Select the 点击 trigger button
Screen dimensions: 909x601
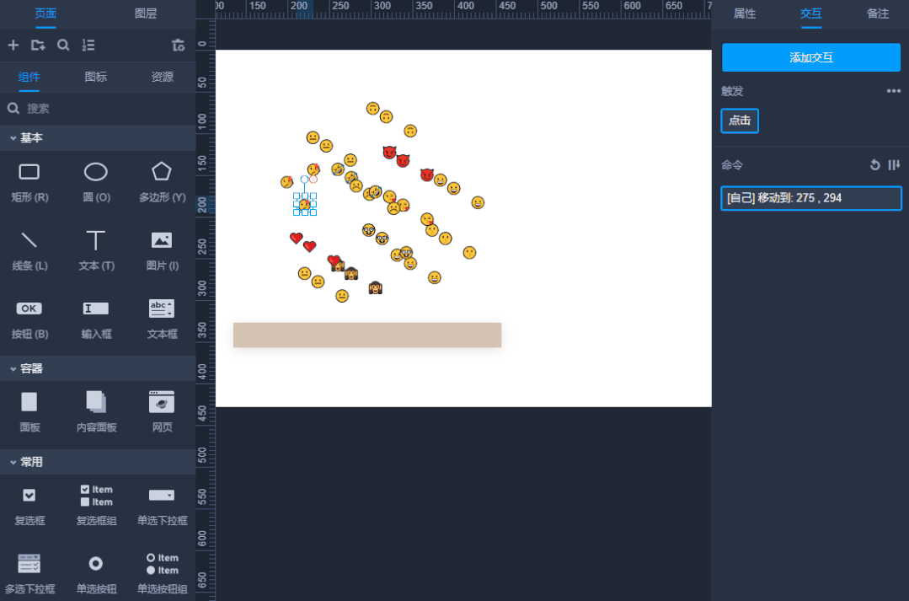(740, 121)
